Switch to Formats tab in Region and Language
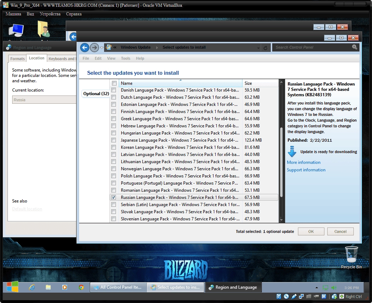372x303 pixels. (17, 59)
